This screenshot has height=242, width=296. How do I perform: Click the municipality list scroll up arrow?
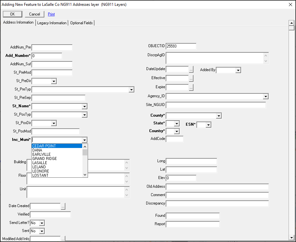click(85, 146)
